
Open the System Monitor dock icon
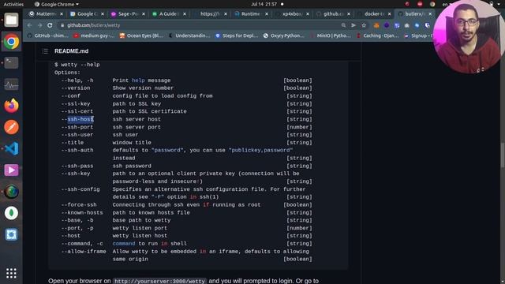[x=11, y=84]
